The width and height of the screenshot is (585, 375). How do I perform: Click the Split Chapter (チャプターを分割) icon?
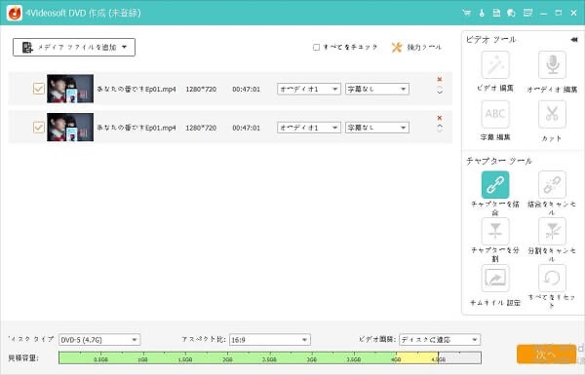pyautogui.click(x=495, y=231)
